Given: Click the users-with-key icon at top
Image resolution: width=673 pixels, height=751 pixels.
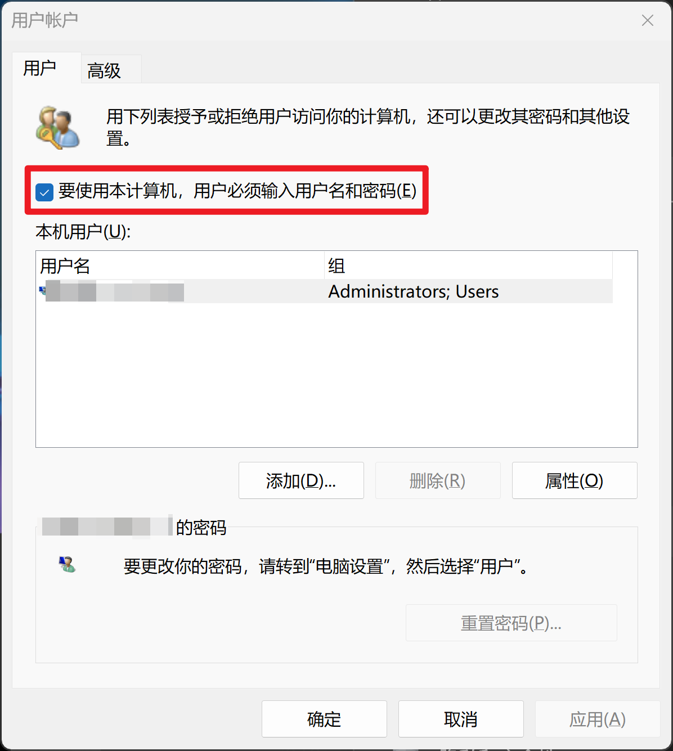Looking at the screenshot, I should 57,127.
